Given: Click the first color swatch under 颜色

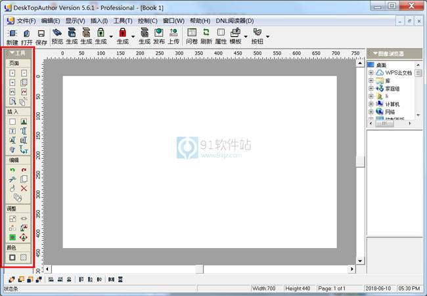Looking at the screenshot, I should coord(12,257).
